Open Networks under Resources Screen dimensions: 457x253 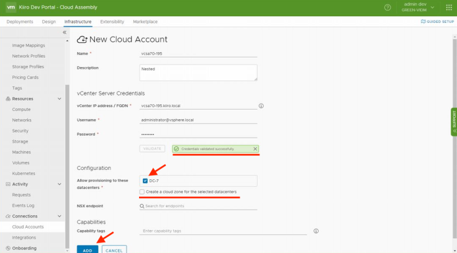tap(22, 120)
